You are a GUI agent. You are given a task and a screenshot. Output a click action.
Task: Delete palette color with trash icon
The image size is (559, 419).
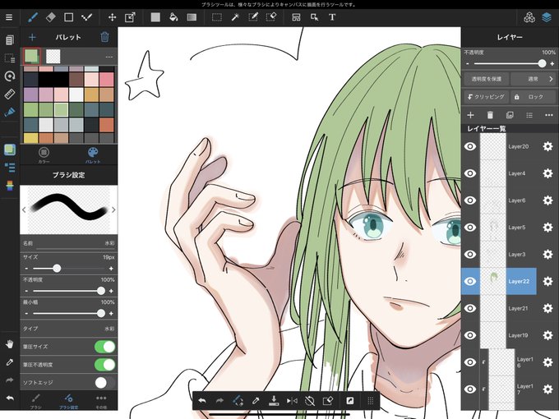[104, 37]
